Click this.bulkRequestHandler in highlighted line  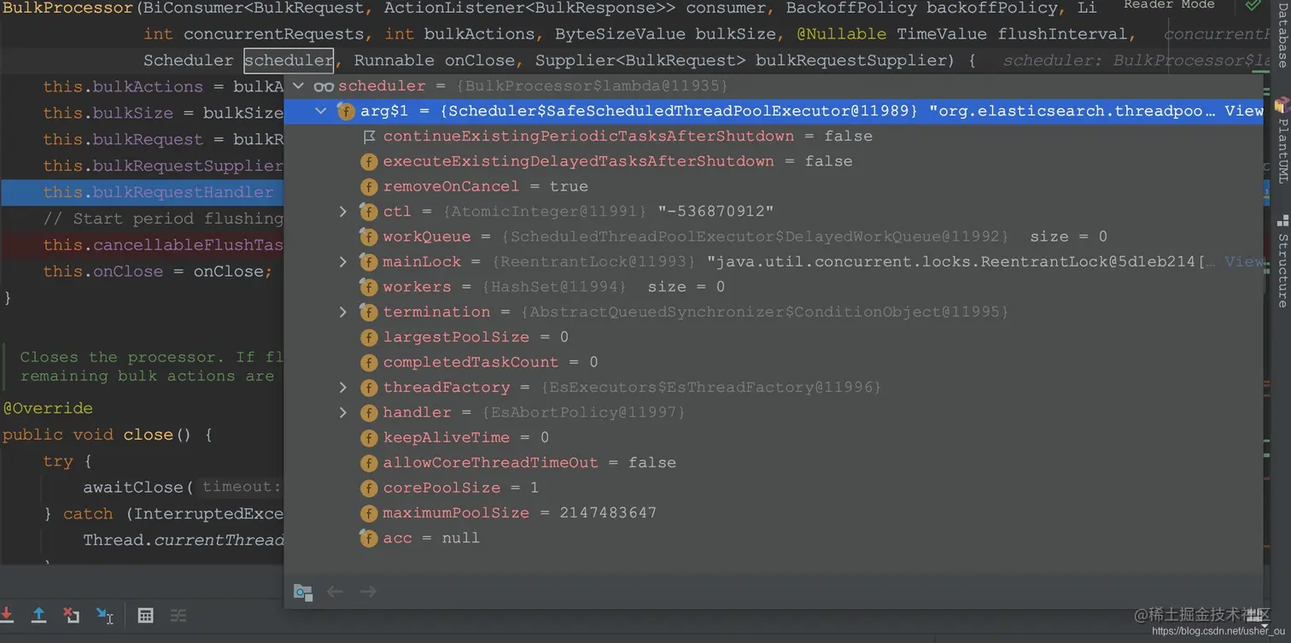[x=159, y=192]
